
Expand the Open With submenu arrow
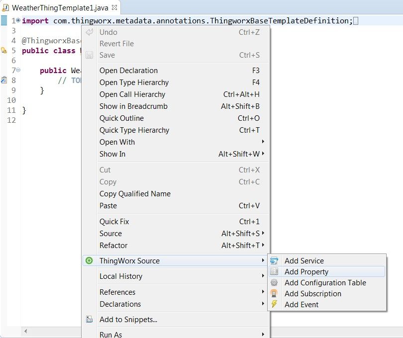pyautogui.click(x=263, y=142)
